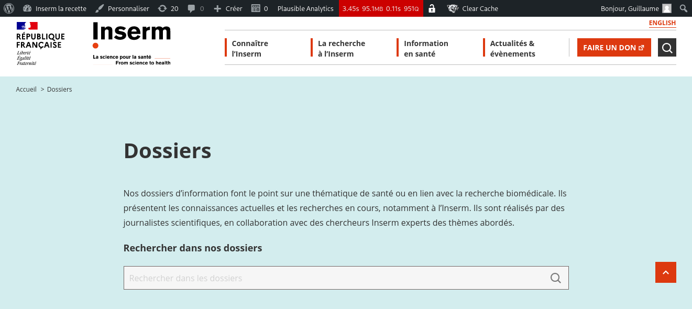Viewport: 692px width, 309px height.
Task: Click the WordPress logo in admin bar
Action: pyautogui.click(x=9, y=8)
